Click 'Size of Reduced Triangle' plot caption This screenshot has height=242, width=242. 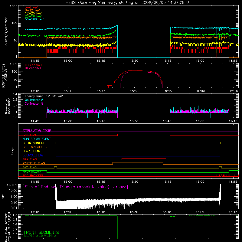pyautogui.click(x=77, y=187)
